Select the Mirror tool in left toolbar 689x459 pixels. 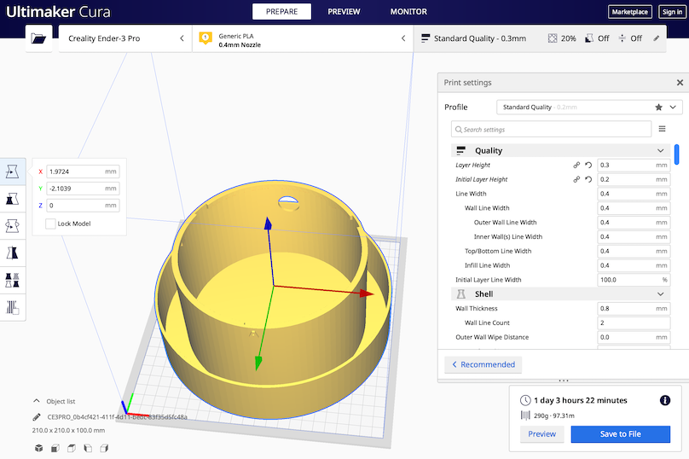point(12,253)
